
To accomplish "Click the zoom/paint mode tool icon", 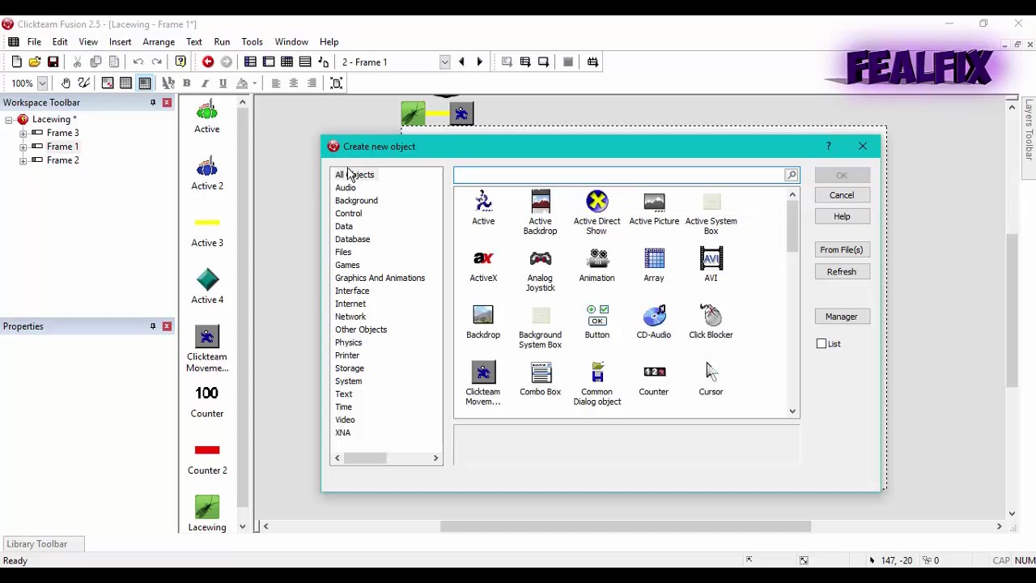I will point(84,83).
